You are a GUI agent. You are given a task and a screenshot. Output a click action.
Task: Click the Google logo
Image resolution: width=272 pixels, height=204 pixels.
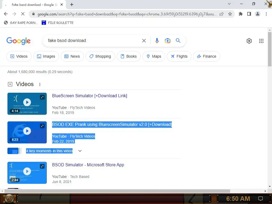click(x=19, y=41)
